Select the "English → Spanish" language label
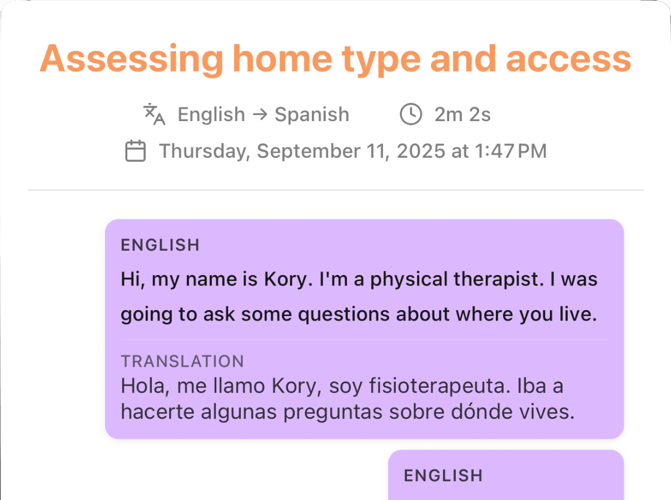Image resolution: width=671 pixels, height=500 pixels. pyautogui.click(x=263, y=114)
